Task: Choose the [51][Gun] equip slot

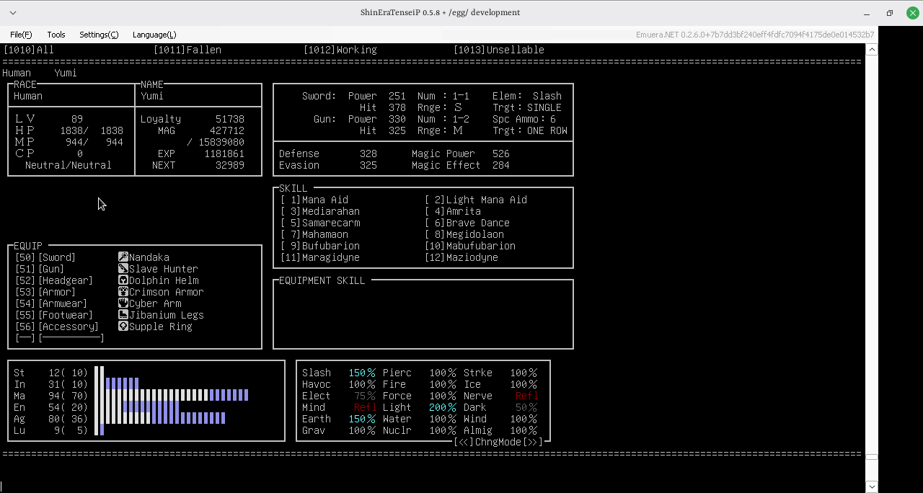Action: point(39,269)
